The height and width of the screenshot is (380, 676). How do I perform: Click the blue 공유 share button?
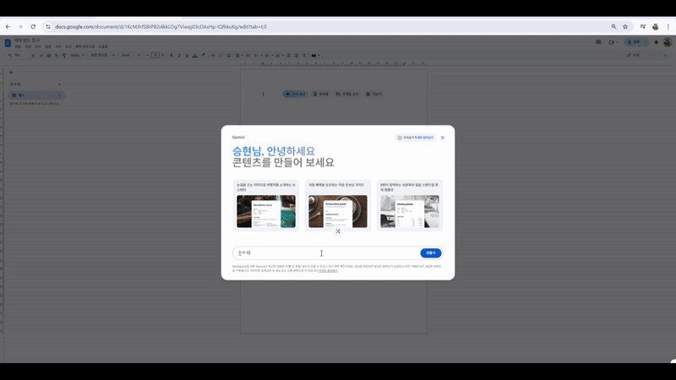[x=634, y=42]
